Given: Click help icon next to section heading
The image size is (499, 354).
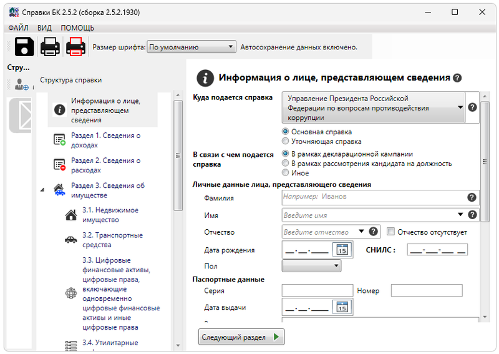Looking at the screenshot, I should [457, 78].
